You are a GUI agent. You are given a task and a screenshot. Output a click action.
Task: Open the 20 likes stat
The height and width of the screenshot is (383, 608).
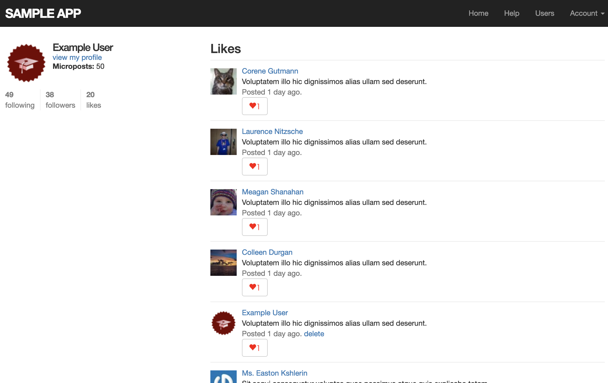coord(93,100)
